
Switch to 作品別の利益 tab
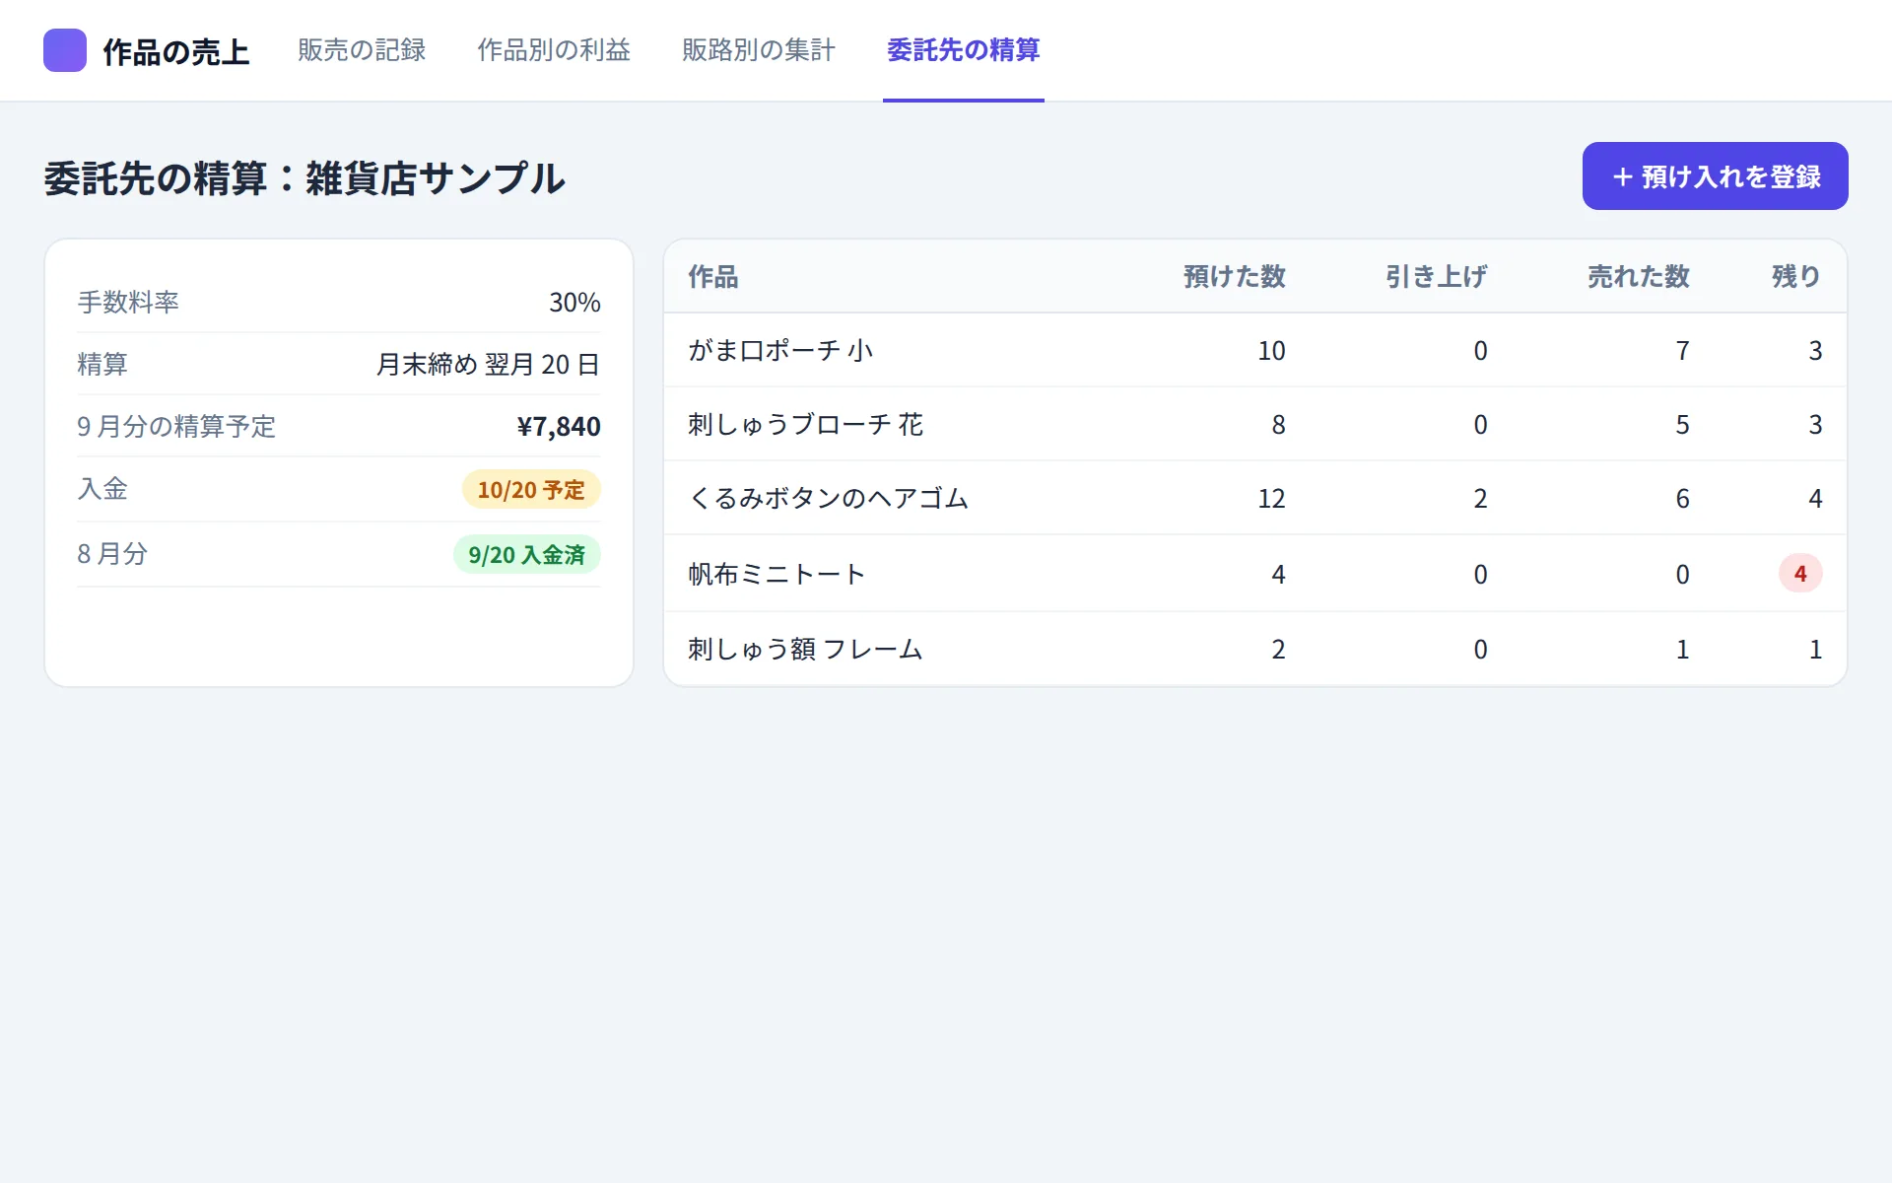554,50
